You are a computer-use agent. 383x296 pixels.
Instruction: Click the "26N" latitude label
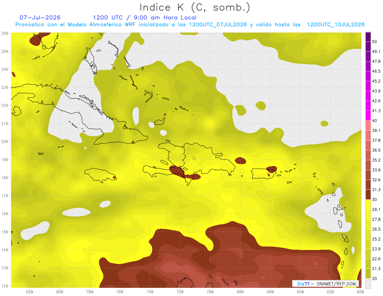tap(5, 33)
